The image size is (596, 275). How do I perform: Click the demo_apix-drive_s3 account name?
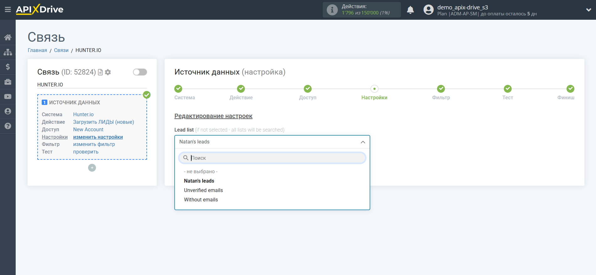(462, 7)
